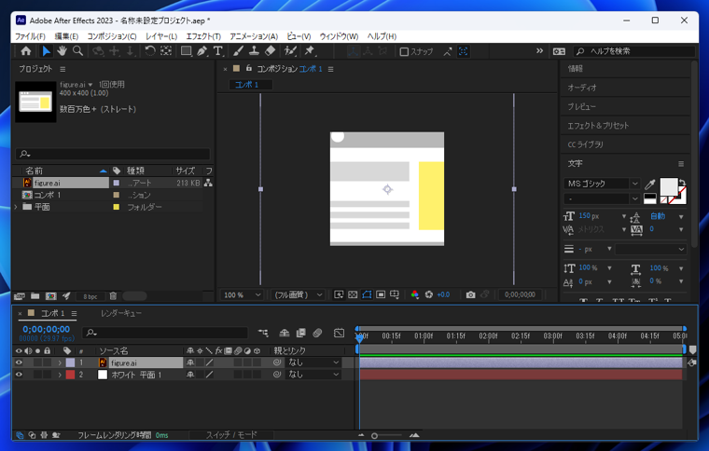This screenshot has width=709, height=451.
Task: Enable motion blur switch in timeline header
Action: (317, 334)
